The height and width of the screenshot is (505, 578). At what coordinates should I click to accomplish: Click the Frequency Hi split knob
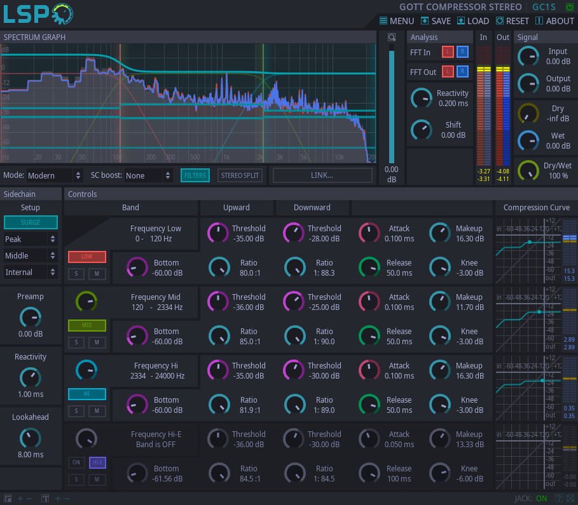point(86,370)
